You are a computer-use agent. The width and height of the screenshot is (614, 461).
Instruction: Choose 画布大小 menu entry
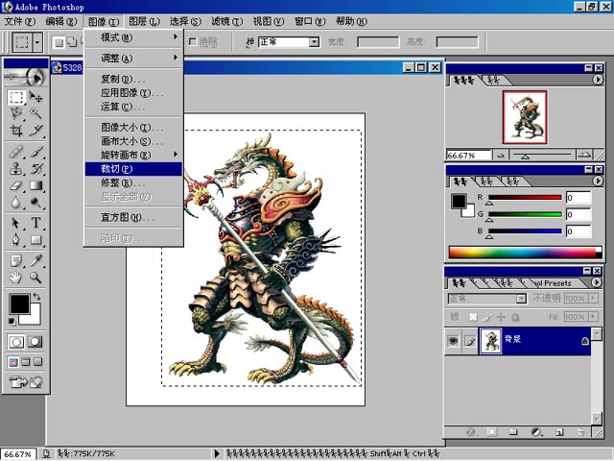pyautogui.click(x=133, y=141)
